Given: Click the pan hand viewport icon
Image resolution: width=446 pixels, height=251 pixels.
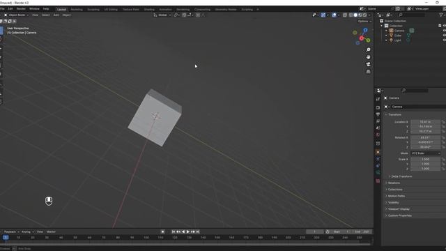Looking at the screenshot, I should pyautogui.click(x=369, y=57).
